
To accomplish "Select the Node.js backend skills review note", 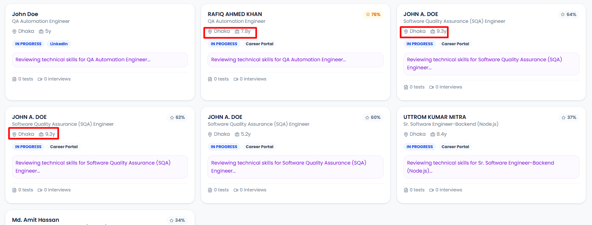I will pyautogui.click(x=491, y=167).
